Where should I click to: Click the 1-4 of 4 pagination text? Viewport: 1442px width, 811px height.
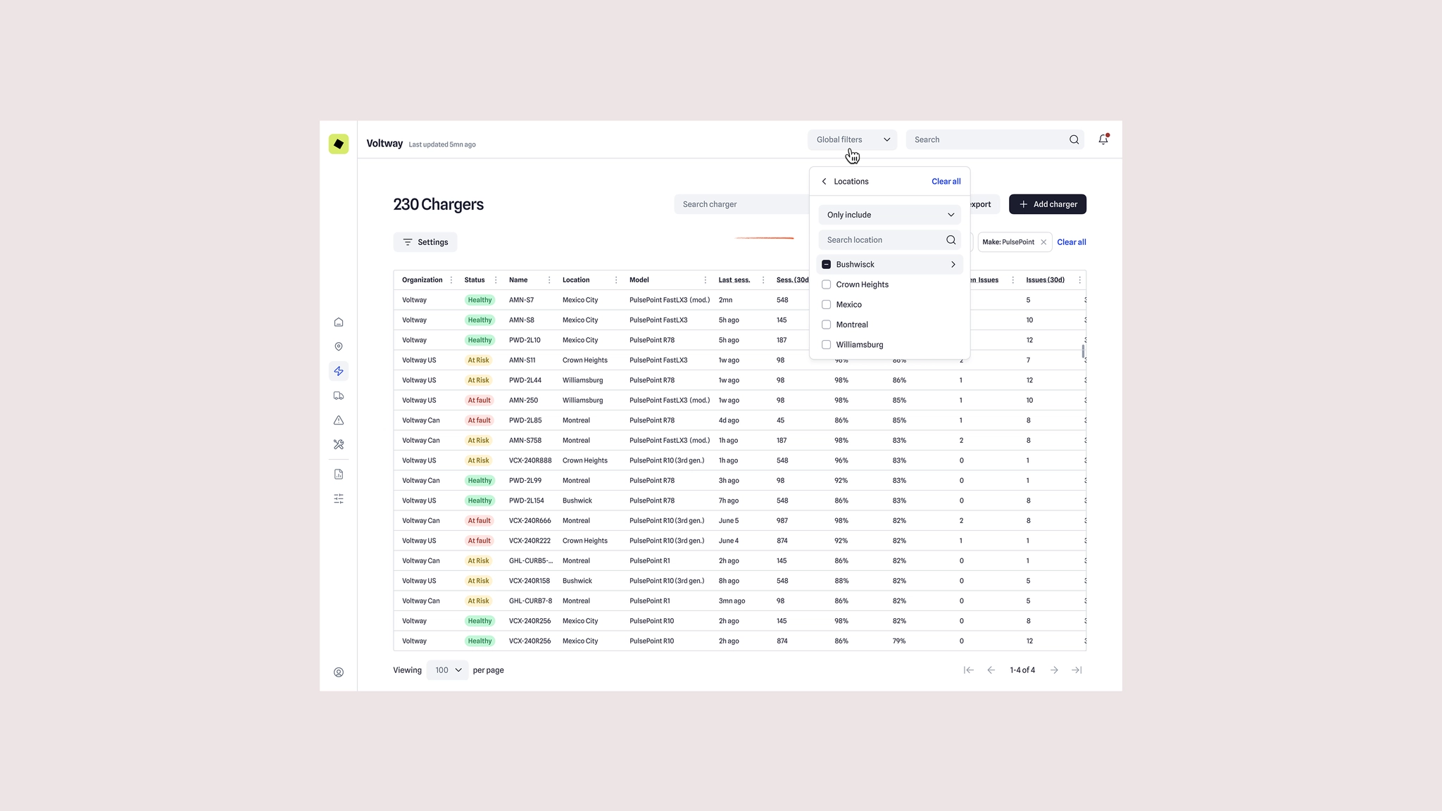point(1022,670)
